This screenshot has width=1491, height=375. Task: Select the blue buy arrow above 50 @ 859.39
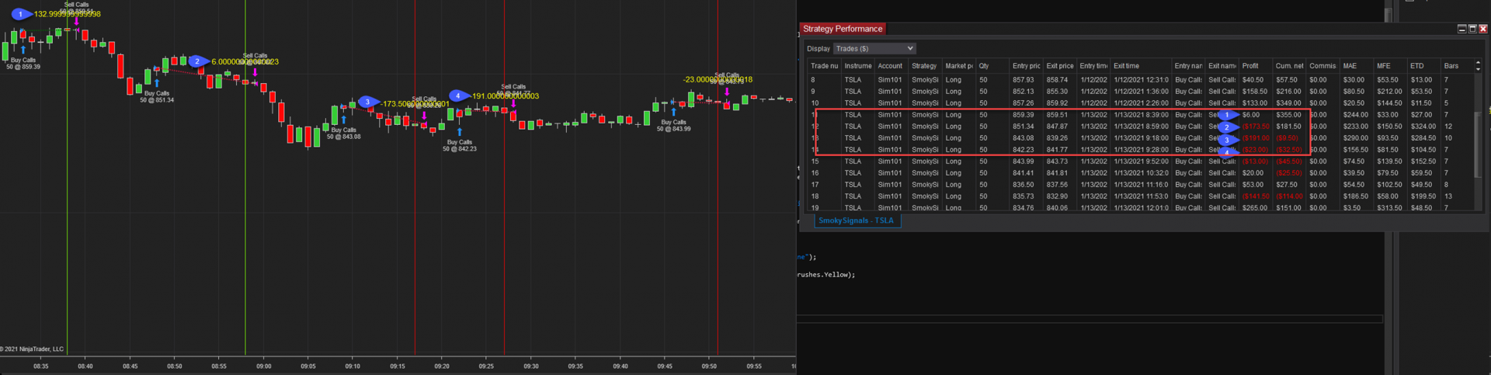point(23,50)
